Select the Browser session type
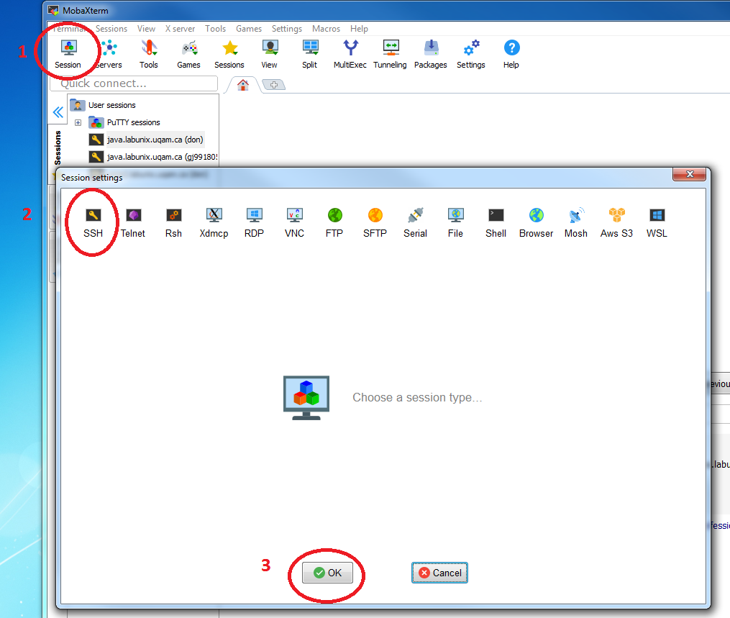Screen dimensions: 730x618 (x=537, y=222)
